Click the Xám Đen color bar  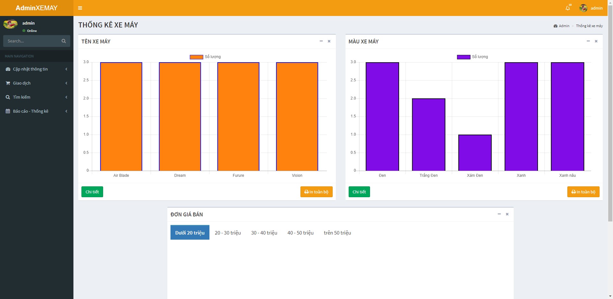coord(475,153)
